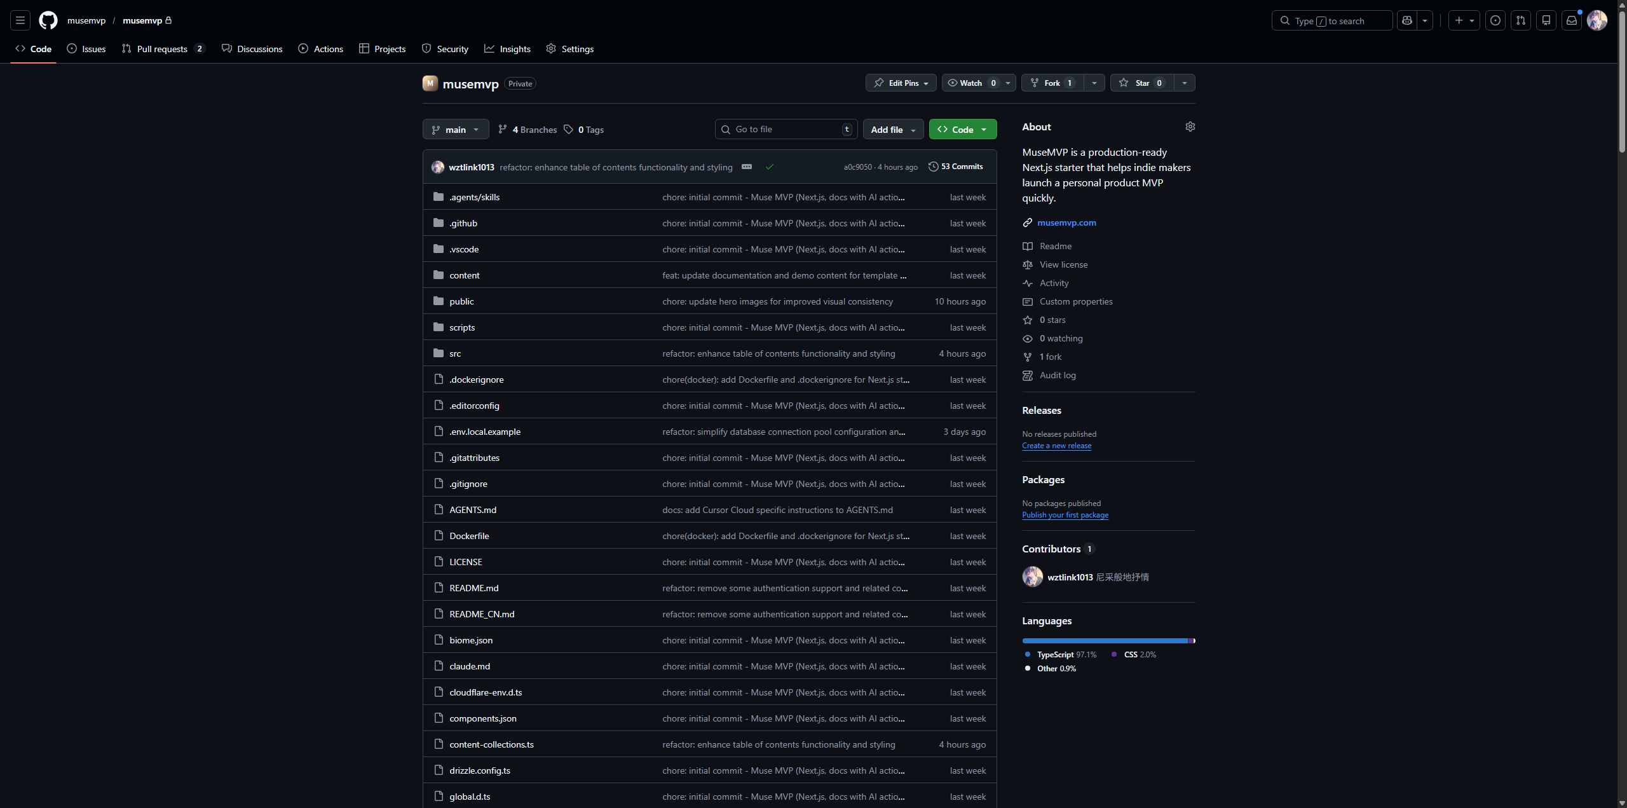Open the drizzle.config.ts file
The height and width of the screenshot is (808, 1627).
[x=480, y=770]
